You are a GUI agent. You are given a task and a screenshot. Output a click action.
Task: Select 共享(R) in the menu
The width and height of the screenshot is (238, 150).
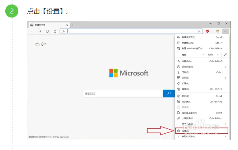pyautogui.click(x=202, y=107)
